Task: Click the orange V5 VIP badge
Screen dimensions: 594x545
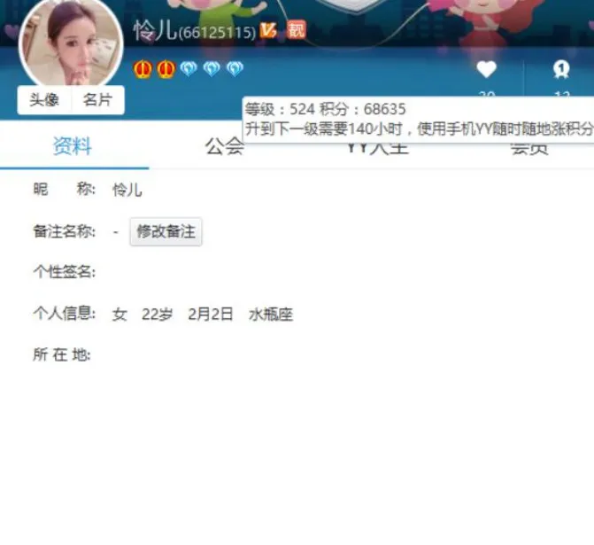Action: (x=268, y=30)
